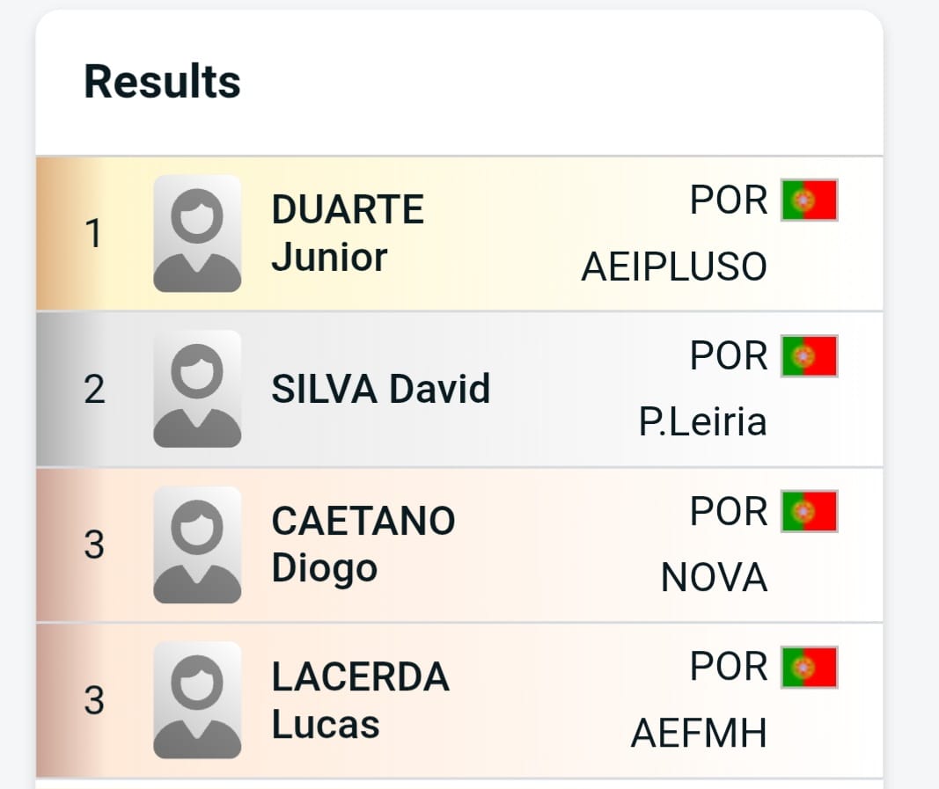Click Silva David's profile avatar icon
This screenshot has height=789, width=939.
tap(197, 389)
